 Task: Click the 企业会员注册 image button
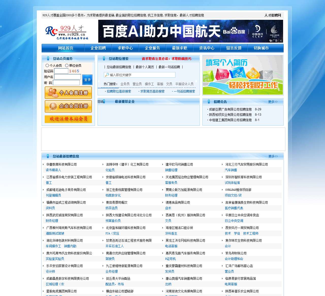[68, 106]
